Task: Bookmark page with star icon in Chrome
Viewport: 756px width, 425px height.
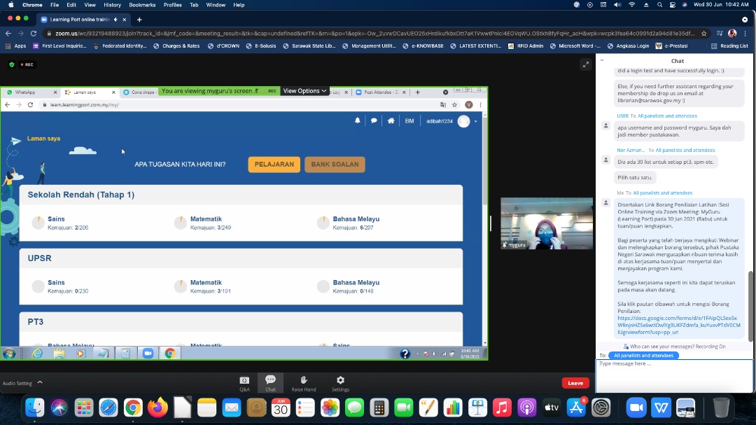Action: [x=704, y=34]
